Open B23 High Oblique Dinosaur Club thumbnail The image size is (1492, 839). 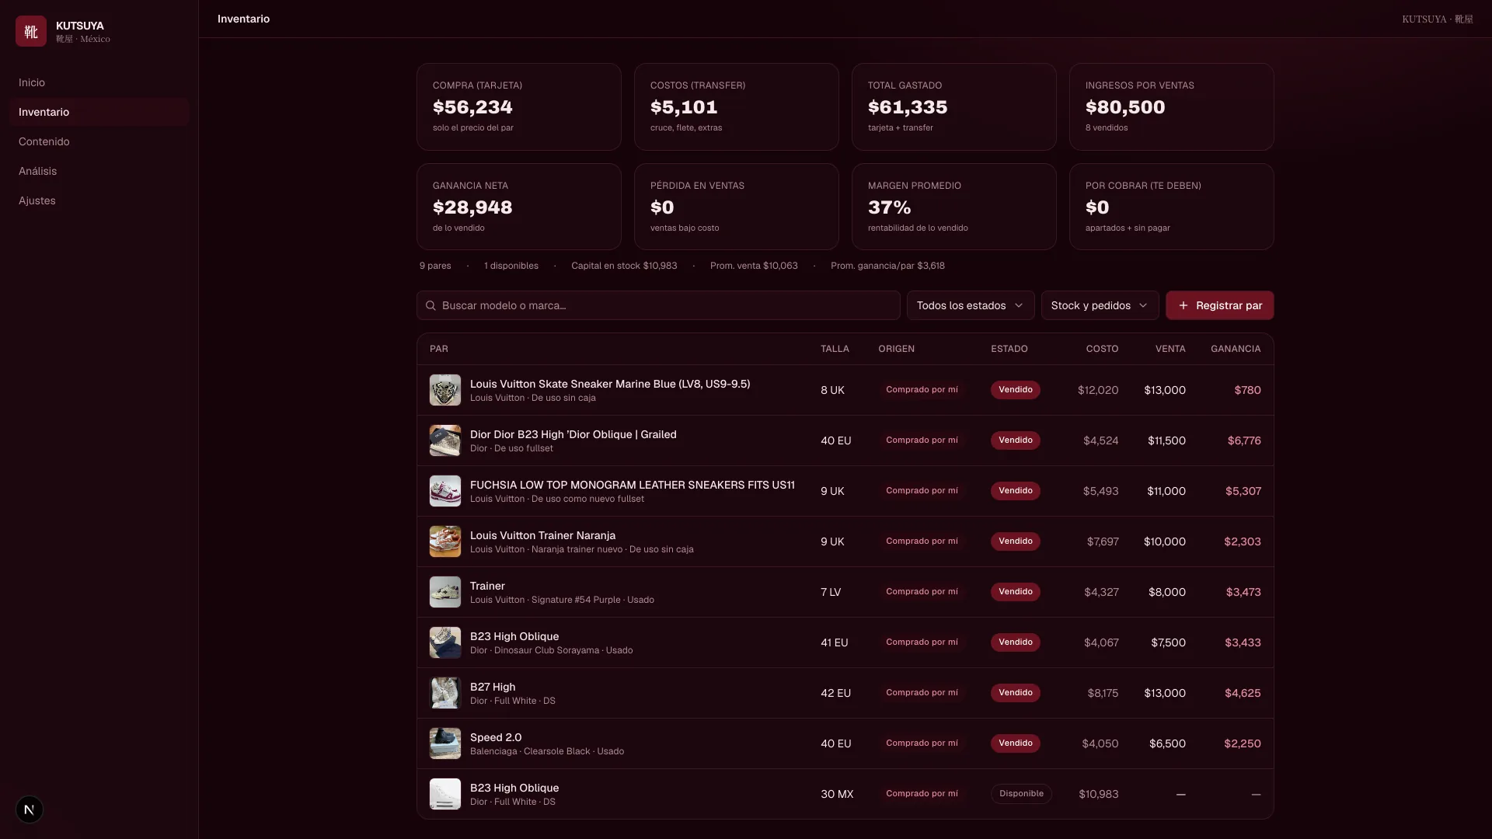point(445,642)
